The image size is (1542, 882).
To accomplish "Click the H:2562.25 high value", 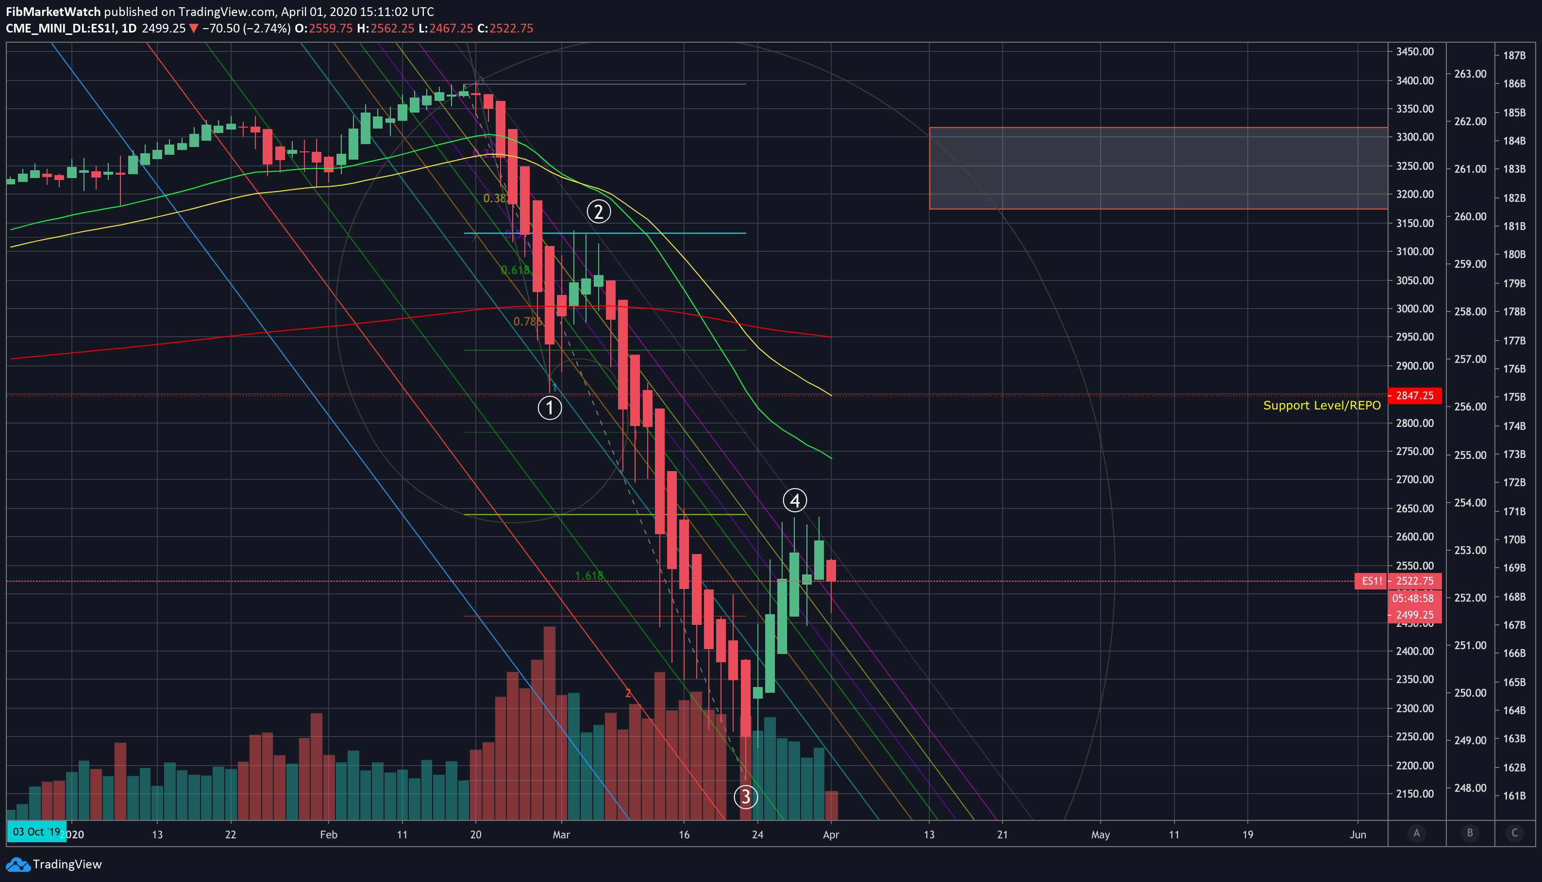I will 385,29.
